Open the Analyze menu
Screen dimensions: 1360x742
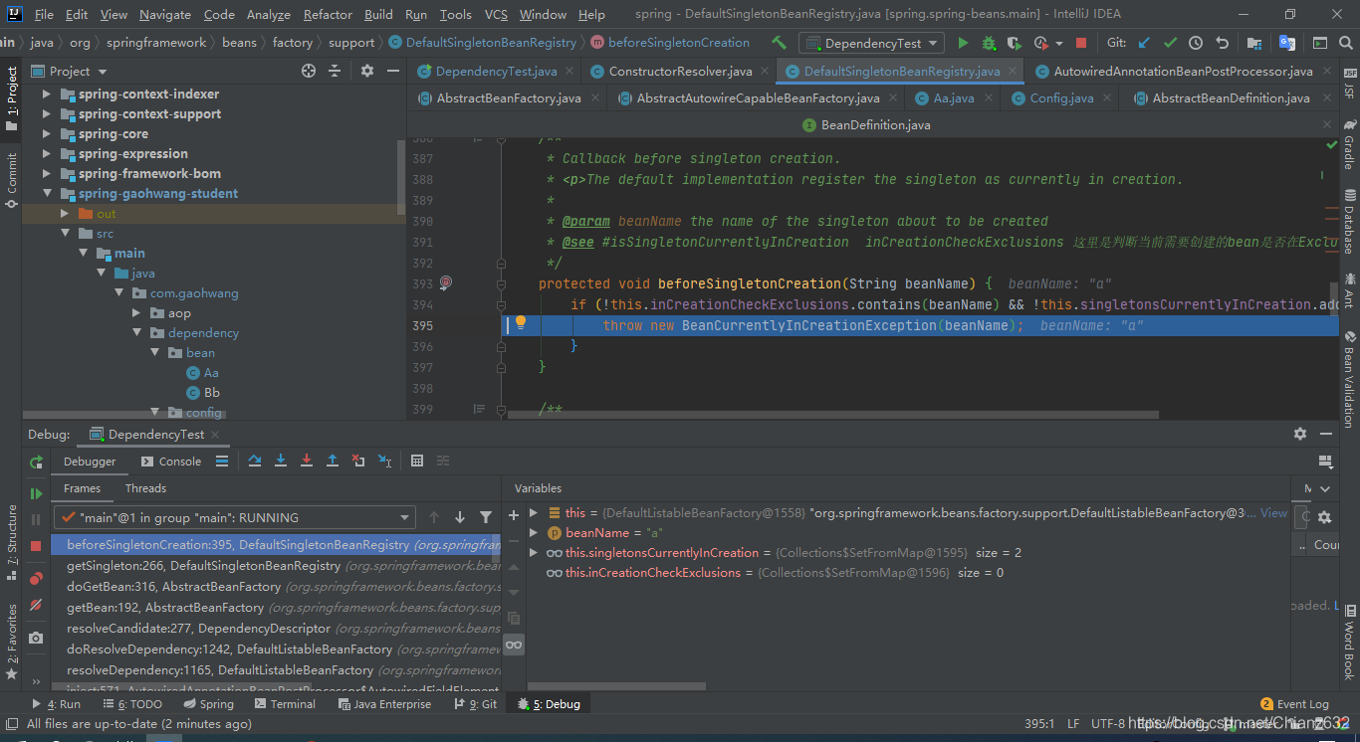click(x=267, y=15)
